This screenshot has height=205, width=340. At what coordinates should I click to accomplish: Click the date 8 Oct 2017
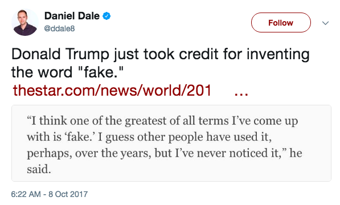point(68,194)
